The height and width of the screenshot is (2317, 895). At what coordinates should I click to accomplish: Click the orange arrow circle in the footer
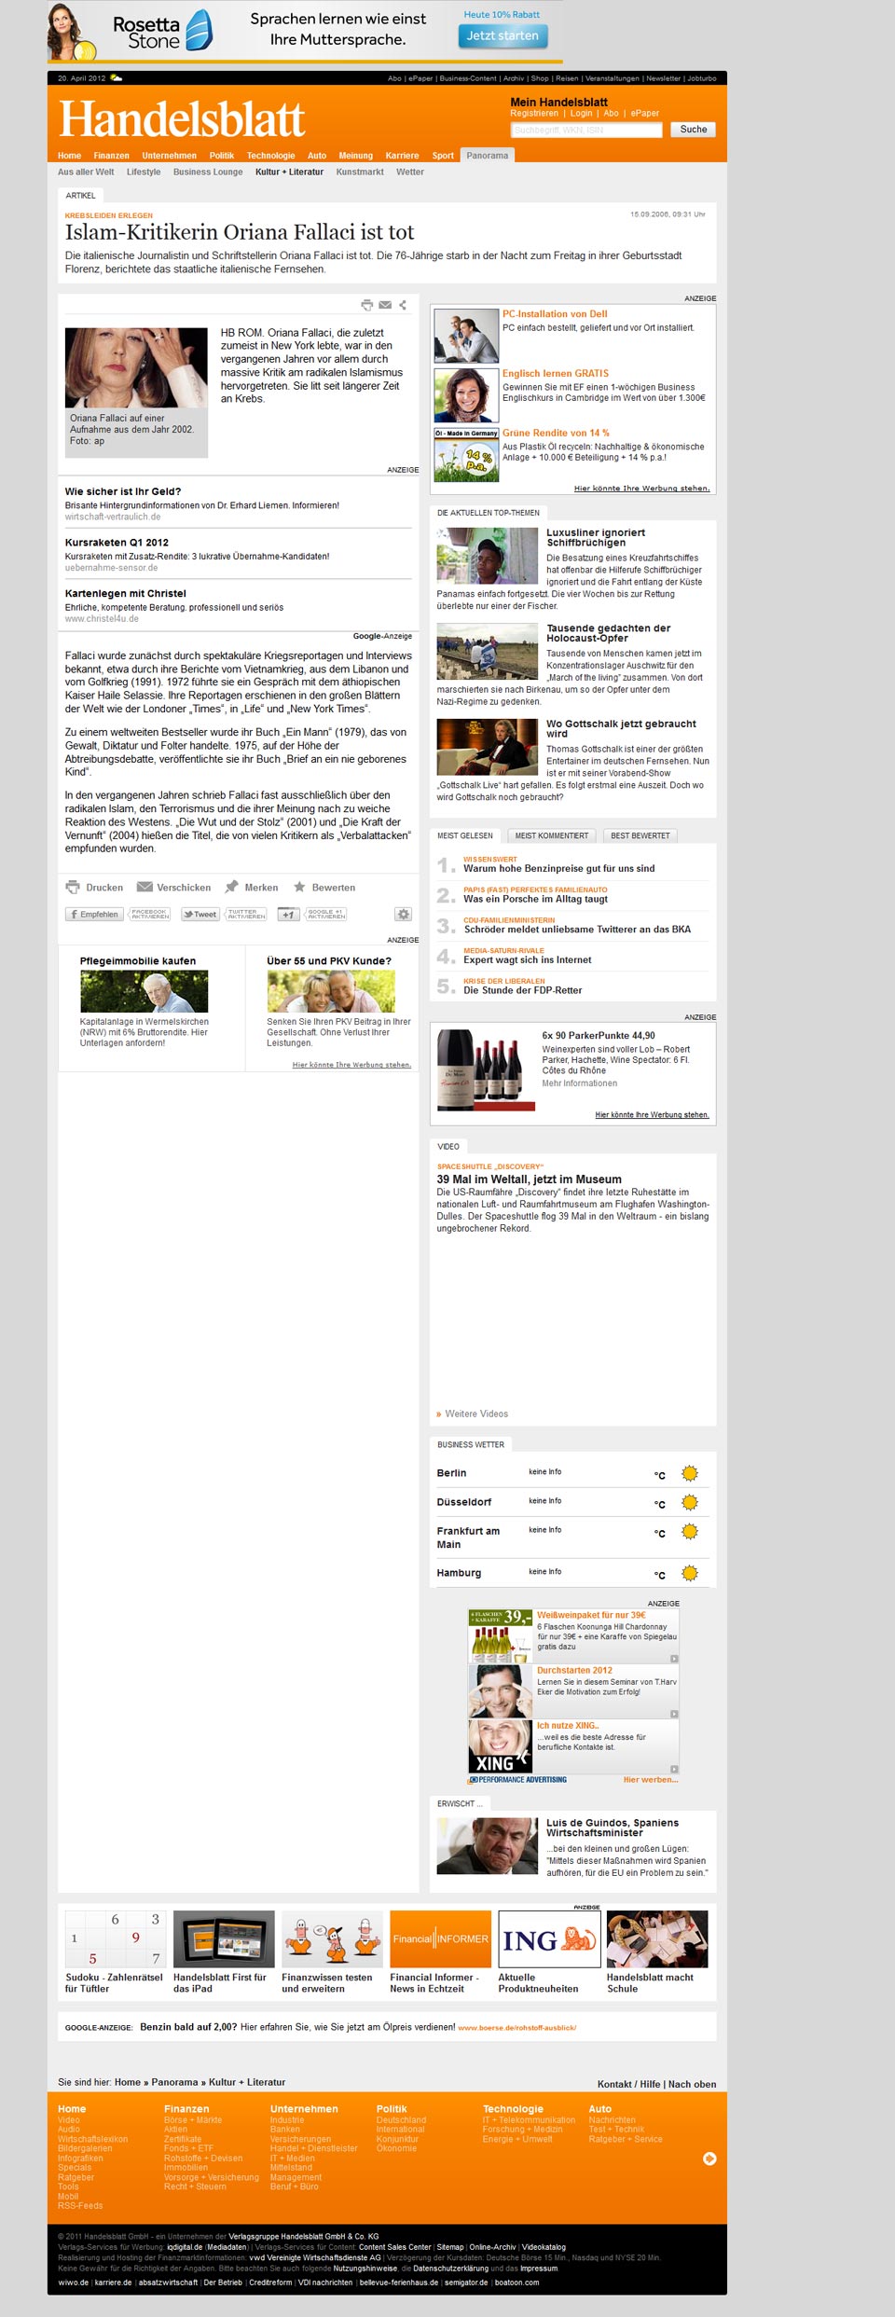pyautogui.click(x=709, y=2158)
